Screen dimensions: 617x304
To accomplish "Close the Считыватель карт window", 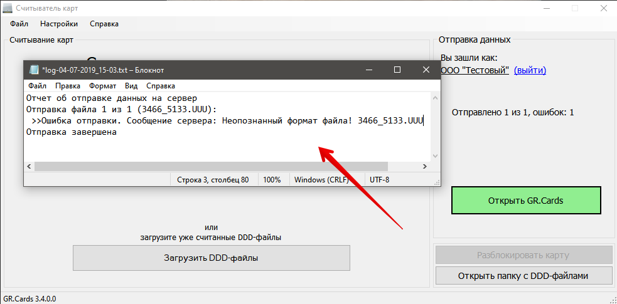I will 604,8.
